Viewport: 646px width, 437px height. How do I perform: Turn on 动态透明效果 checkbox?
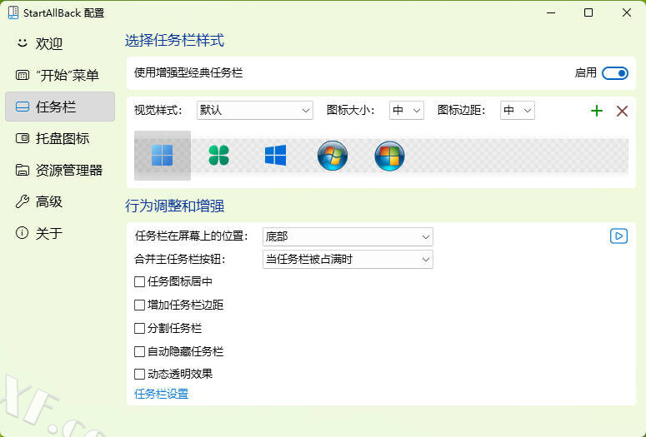[x=140, y=374]
